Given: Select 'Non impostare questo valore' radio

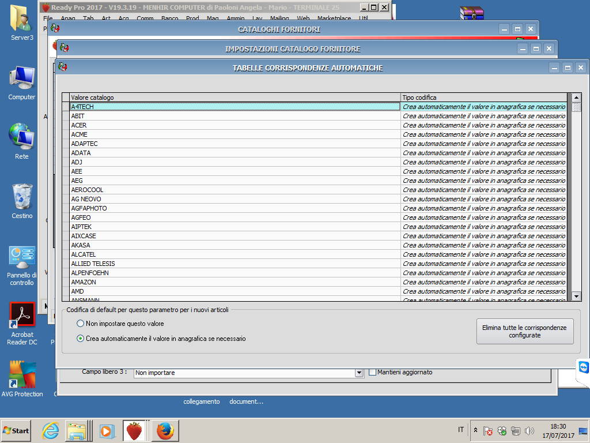Looking at the screenshot, I should pyautogui.click(x=80, y=324).
